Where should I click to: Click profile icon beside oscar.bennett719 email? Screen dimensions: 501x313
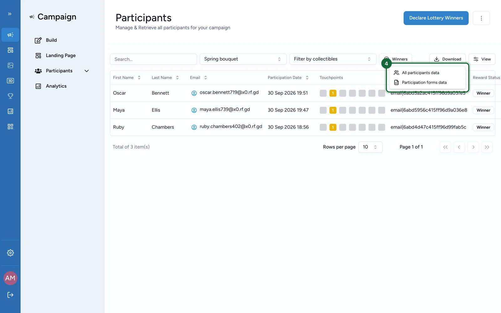194,93
